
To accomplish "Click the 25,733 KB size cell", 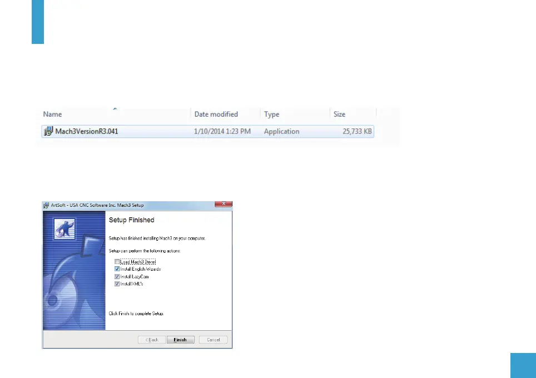I will point(357,131).
